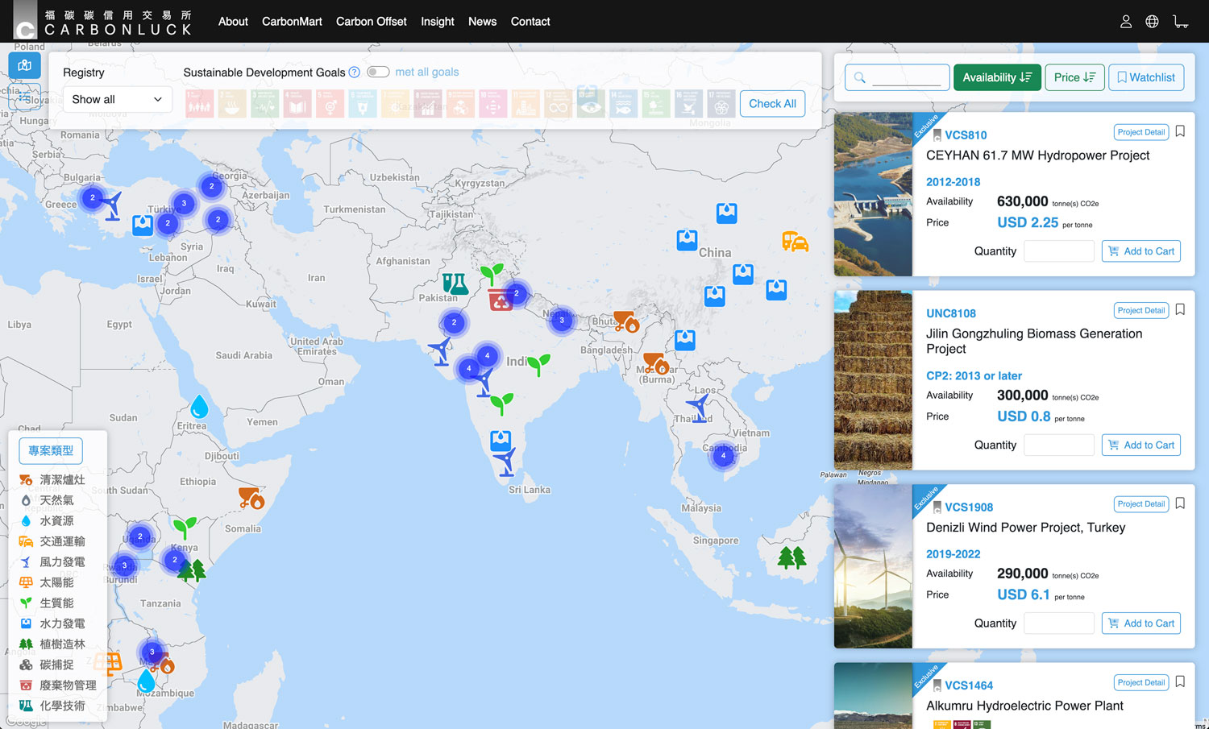Open the Insight menu
This screenshot has width=1209, height=729.
click(438, 22)
